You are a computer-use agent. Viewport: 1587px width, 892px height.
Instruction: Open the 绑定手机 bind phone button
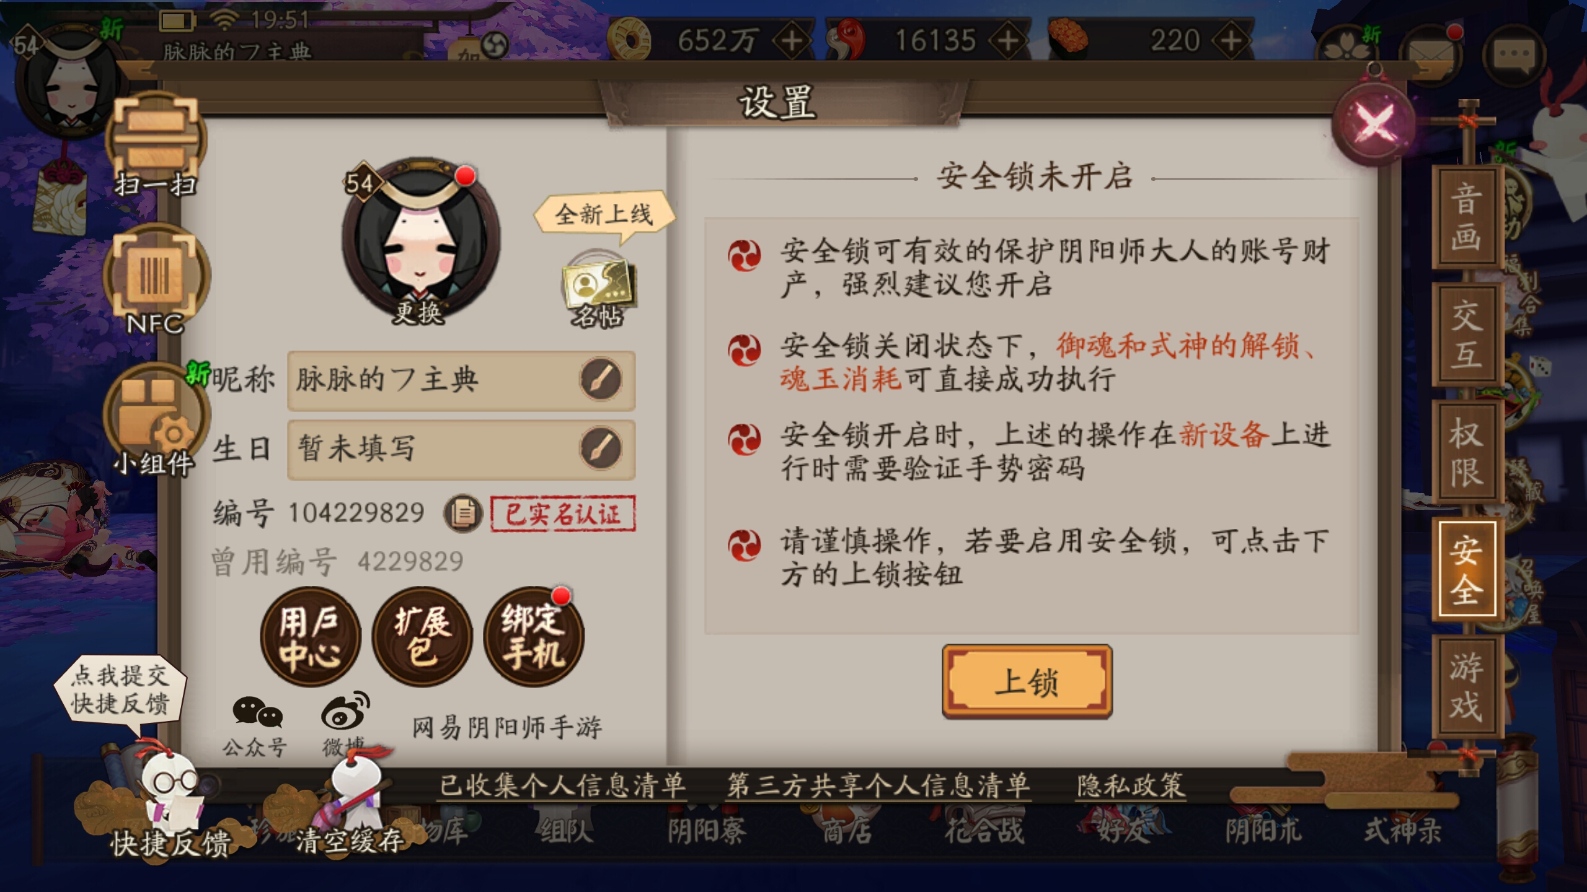(534, 637)
